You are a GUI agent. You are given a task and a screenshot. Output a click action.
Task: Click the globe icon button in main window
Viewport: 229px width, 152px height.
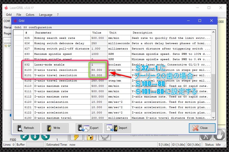[x=105, y=137]
